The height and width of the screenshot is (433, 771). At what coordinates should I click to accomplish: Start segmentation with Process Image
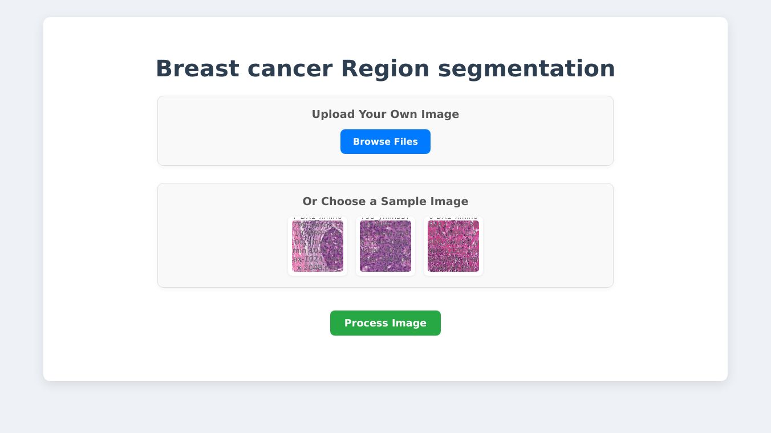(385, 323)
